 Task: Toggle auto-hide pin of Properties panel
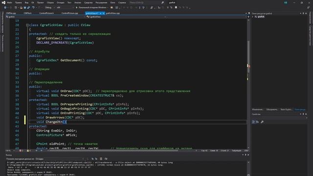[303, 114]
